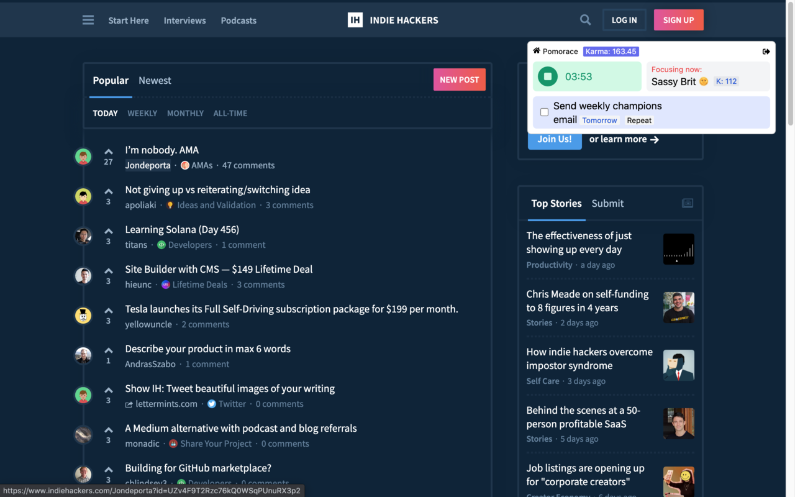Click the AMAs group icon
The height and width of the screenshot is (497, 795).
184,165
